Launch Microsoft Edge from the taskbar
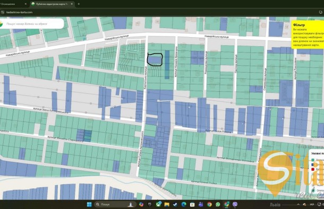 184,204
